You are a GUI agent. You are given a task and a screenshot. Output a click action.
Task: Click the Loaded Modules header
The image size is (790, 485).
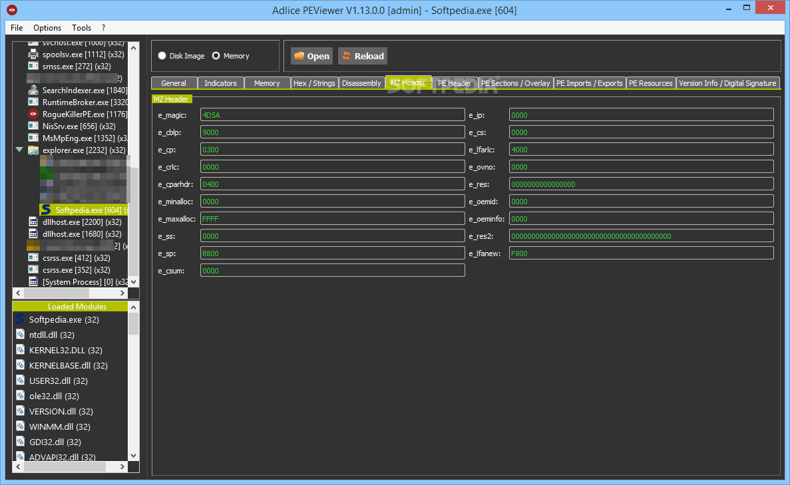pos(70,306)
